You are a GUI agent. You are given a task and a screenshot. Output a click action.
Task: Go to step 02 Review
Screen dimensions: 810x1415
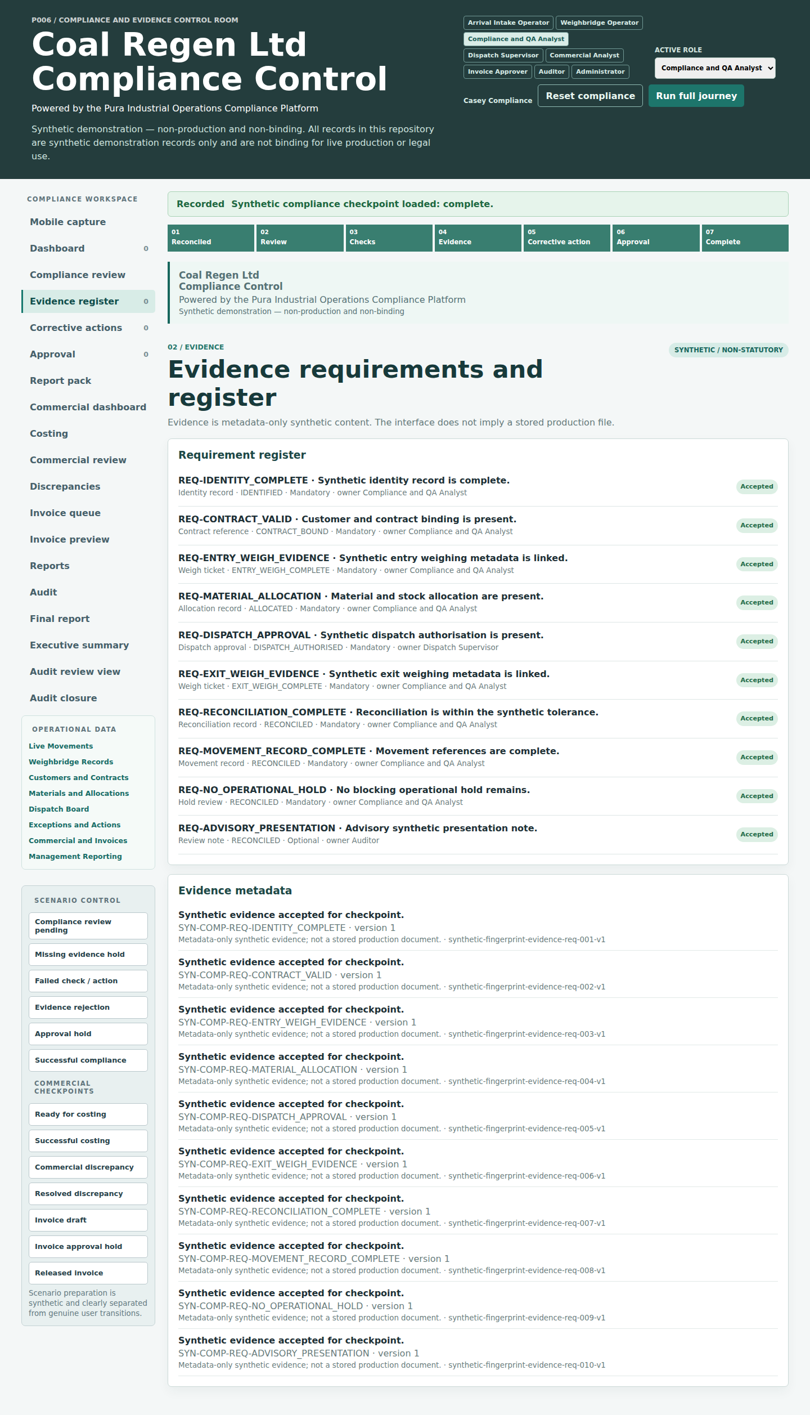click(300, 238)
